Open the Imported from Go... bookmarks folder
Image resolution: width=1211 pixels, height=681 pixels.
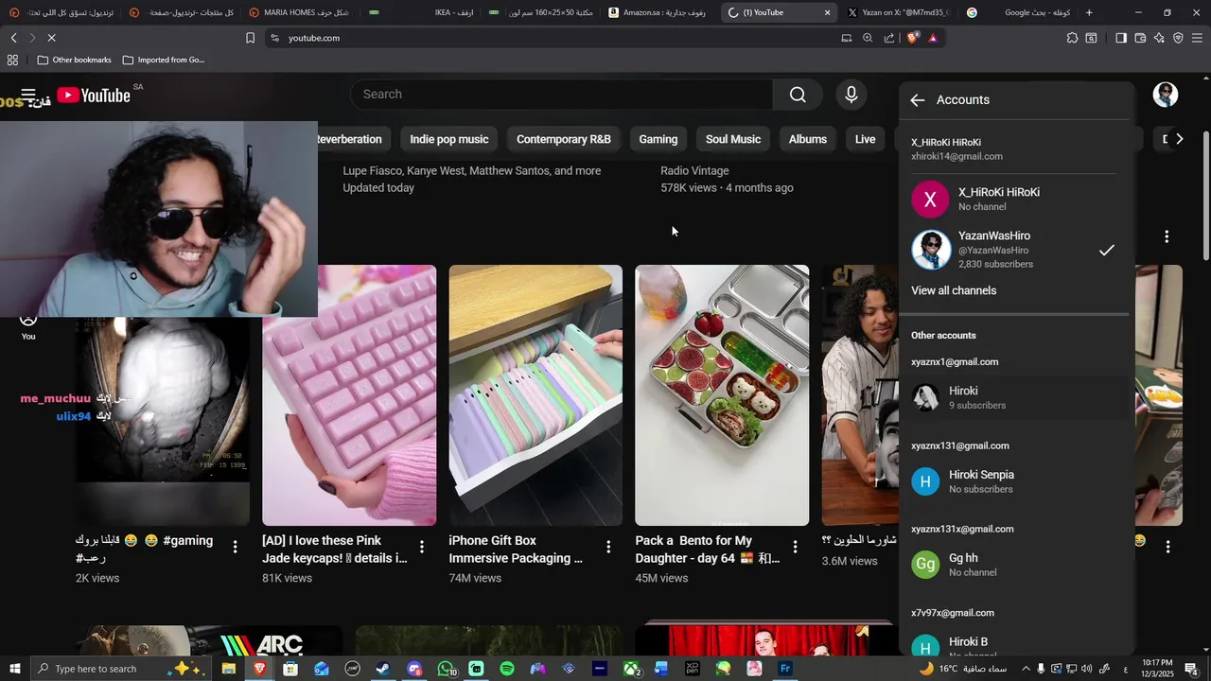point(163,60)
